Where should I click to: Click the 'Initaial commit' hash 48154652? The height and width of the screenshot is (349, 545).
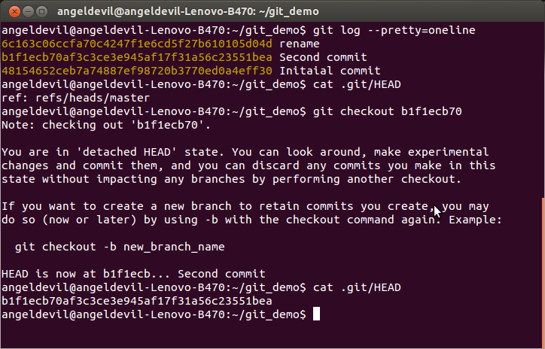(x=137, y=71)
